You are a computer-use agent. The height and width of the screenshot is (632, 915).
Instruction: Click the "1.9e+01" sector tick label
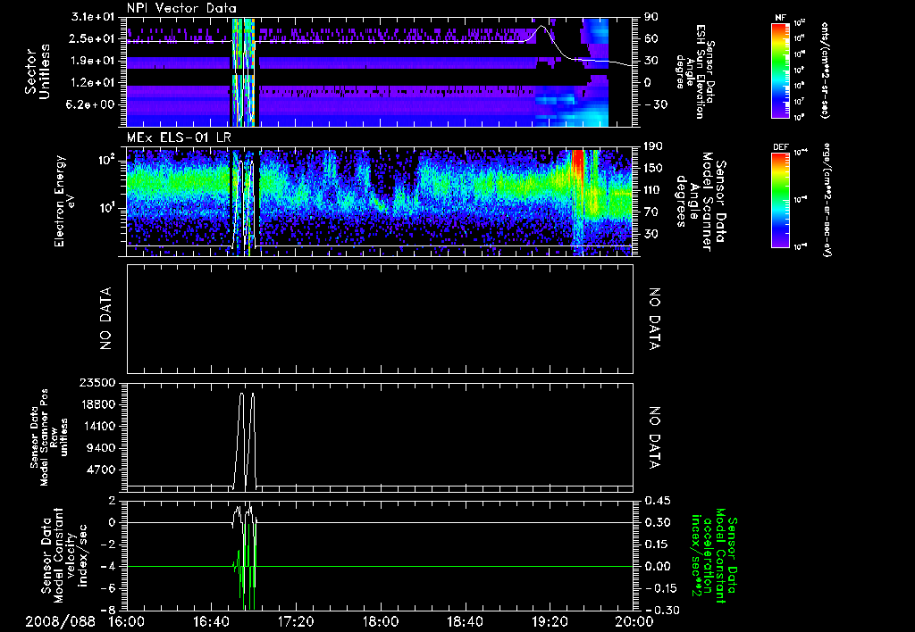tap(93, 61)
